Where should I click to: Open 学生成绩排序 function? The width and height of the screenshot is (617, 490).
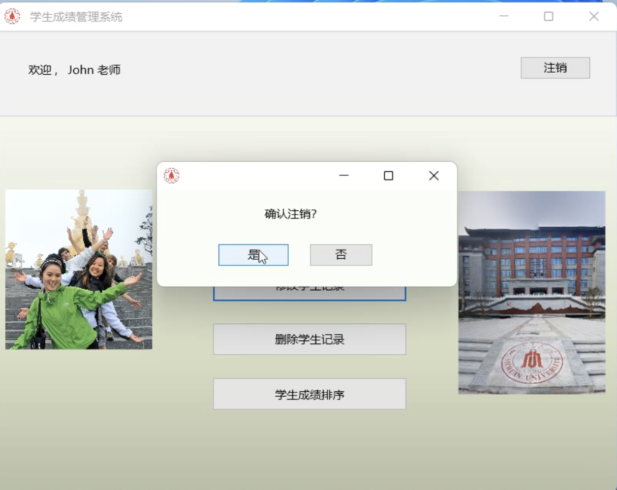tap(310, 394)
